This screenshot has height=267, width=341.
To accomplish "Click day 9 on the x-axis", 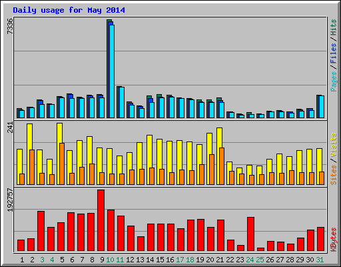I will 102,260.
